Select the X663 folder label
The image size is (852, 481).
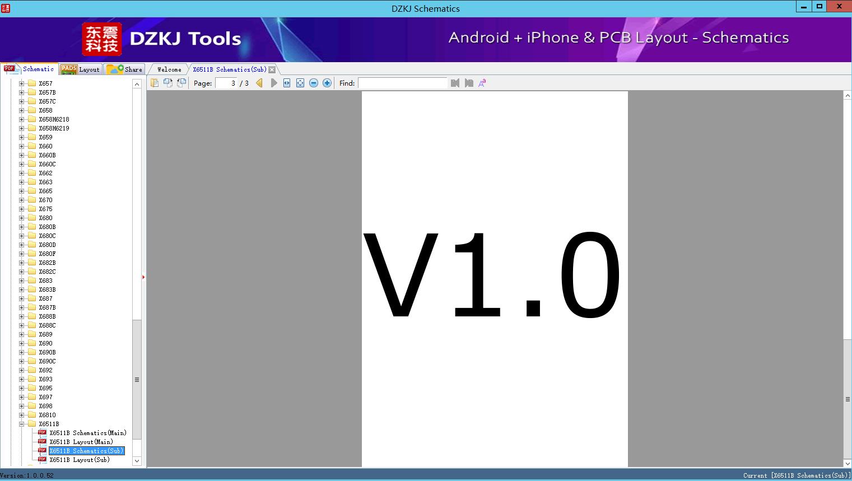45,182
